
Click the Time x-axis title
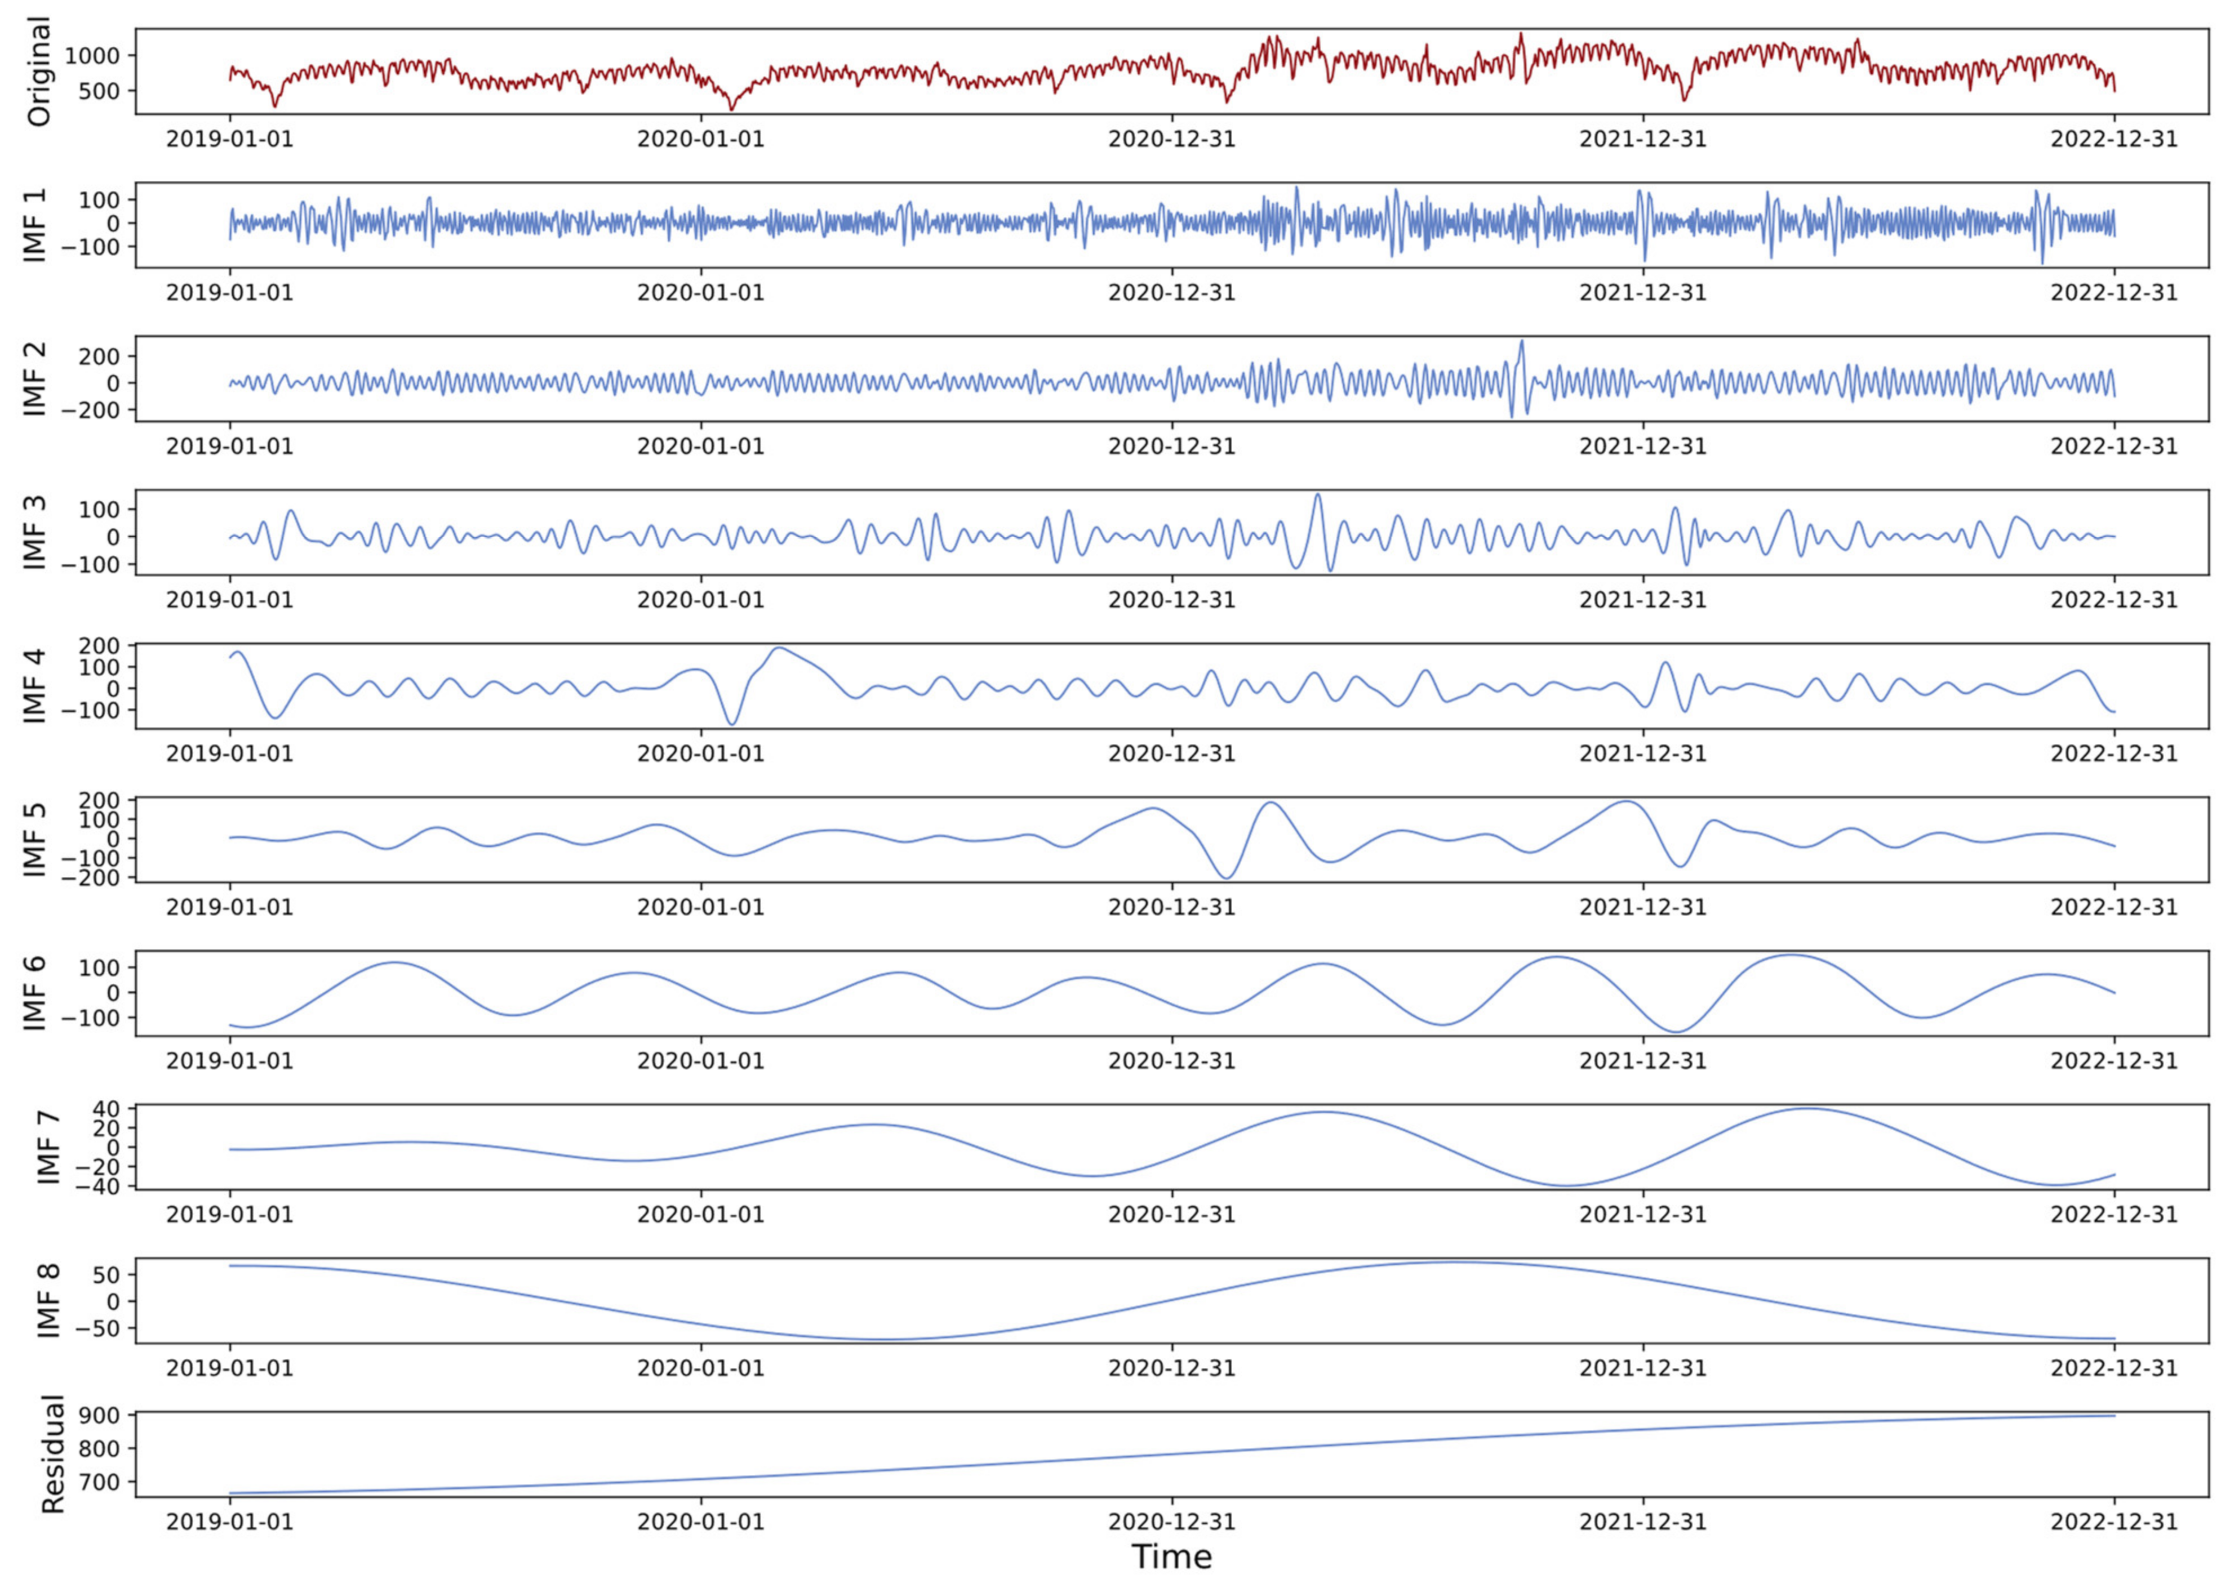coord(1171,1556)
